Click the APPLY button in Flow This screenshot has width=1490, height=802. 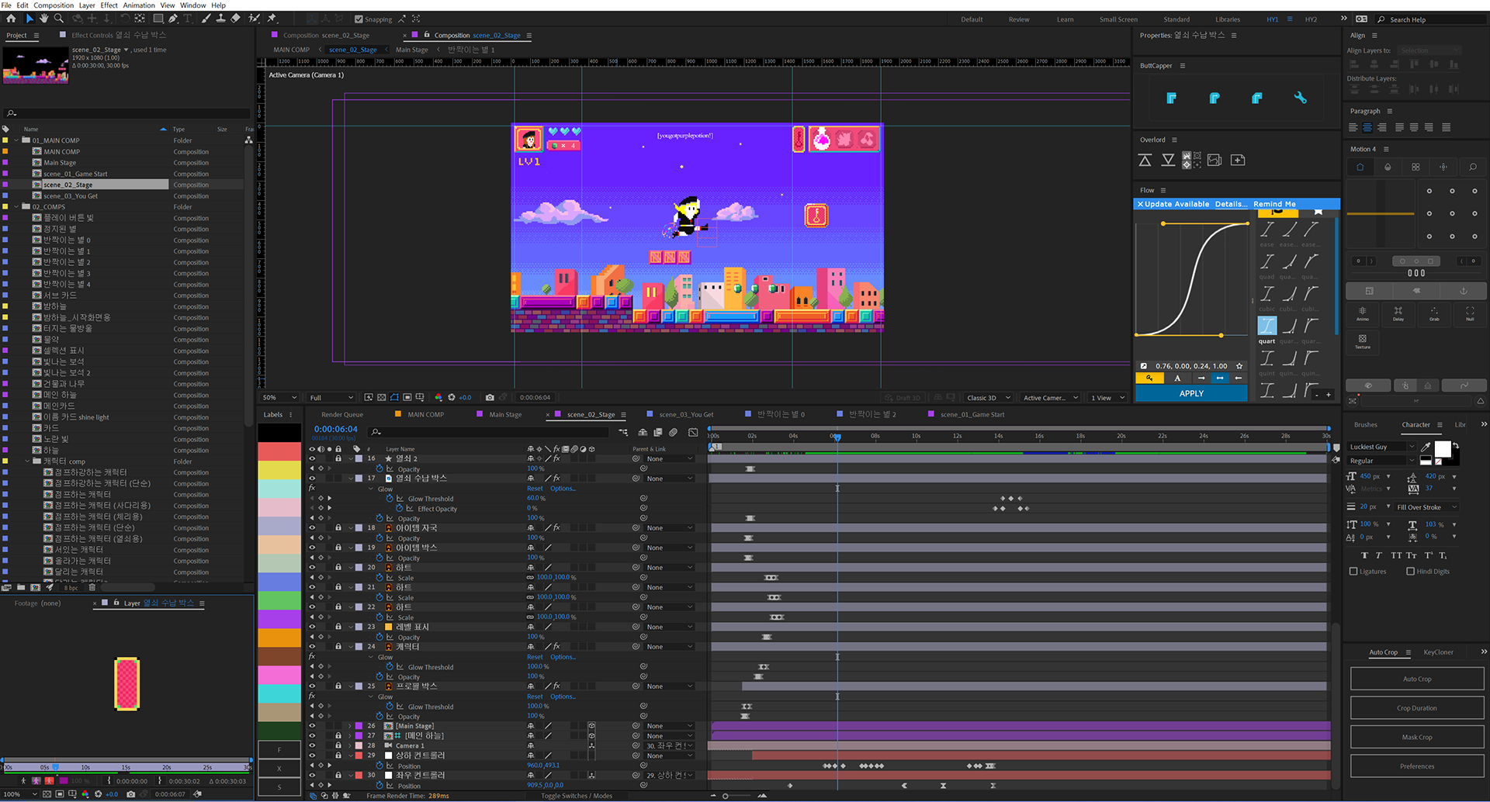point(1191,393)
